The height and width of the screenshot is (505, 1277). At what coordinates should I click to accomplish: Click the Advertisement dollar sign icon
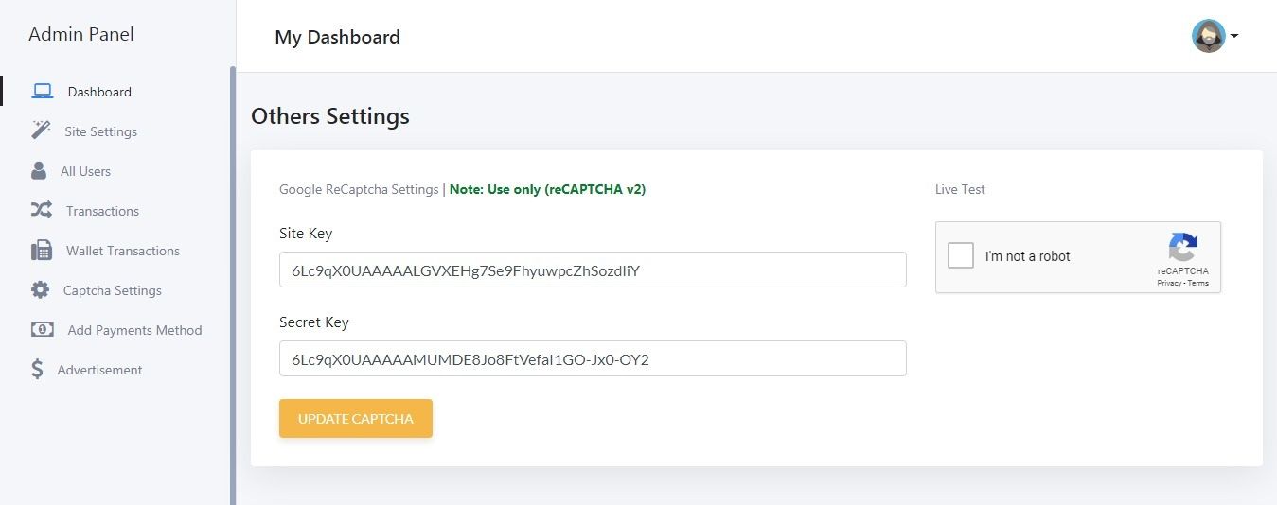click(37, 369)
